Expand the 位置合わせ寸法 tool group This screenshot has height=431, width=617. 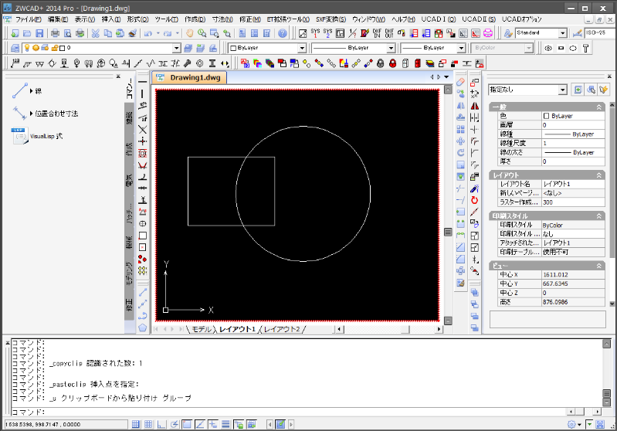coord(31,114)
